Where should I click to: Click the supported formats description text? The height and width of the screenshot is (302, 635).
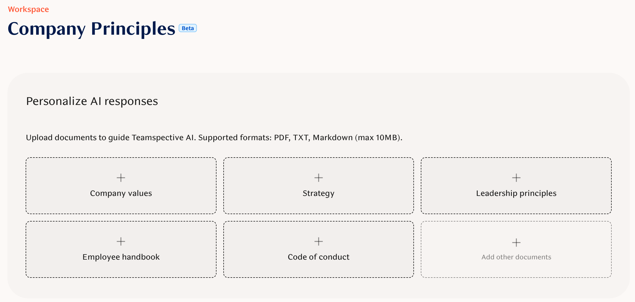pos(214,138)
